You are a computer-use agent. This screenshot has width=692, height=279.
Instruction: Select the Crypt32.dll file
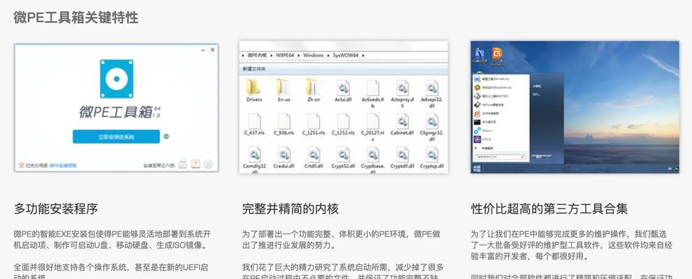click(x=343, y=158)
